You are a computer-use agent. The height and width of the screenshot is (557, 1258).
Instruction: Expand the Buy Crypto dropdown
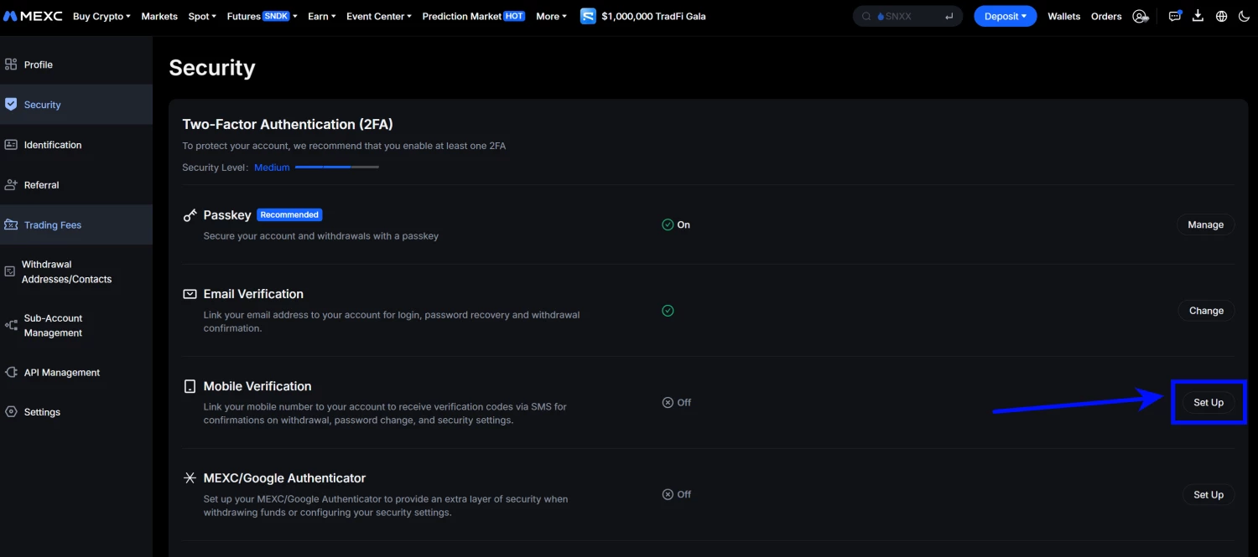pos(101,16)
